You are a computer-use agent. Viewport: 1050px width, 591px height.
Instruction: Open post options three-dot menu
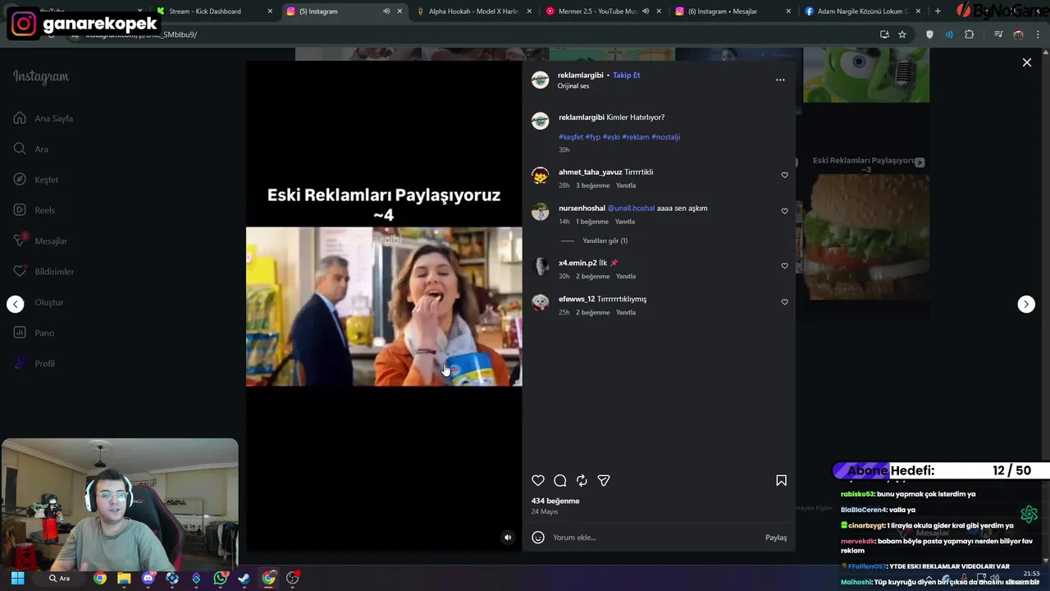click(x=780, y=80)
